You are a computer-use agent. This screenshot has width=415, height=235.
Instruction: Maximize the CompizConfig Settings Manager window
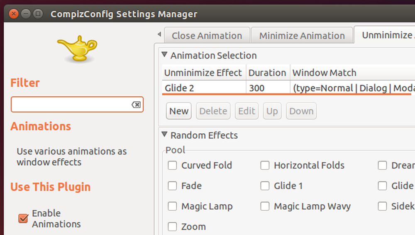(38, 14)
